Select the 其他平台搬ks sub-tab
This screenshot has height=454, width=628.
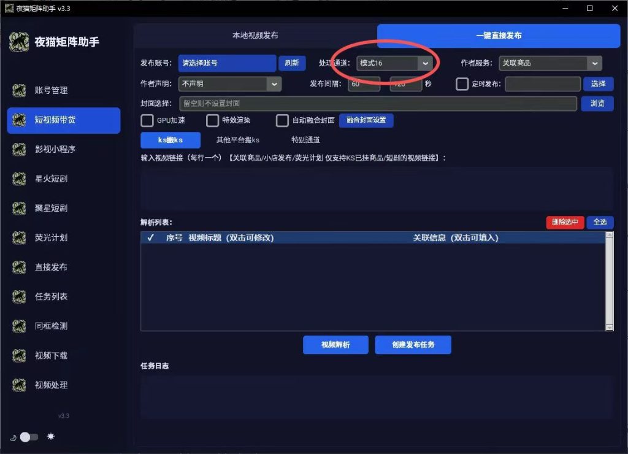click(x=238, y=140)
